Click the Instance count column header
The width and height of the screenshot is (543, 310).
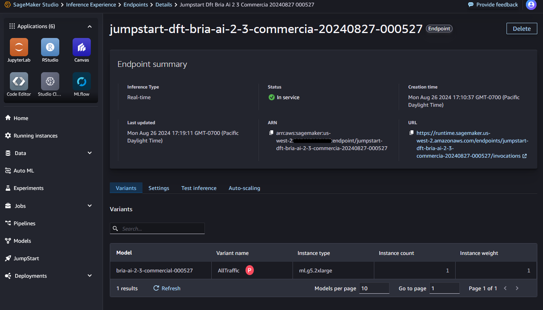(x=396, y=253)
